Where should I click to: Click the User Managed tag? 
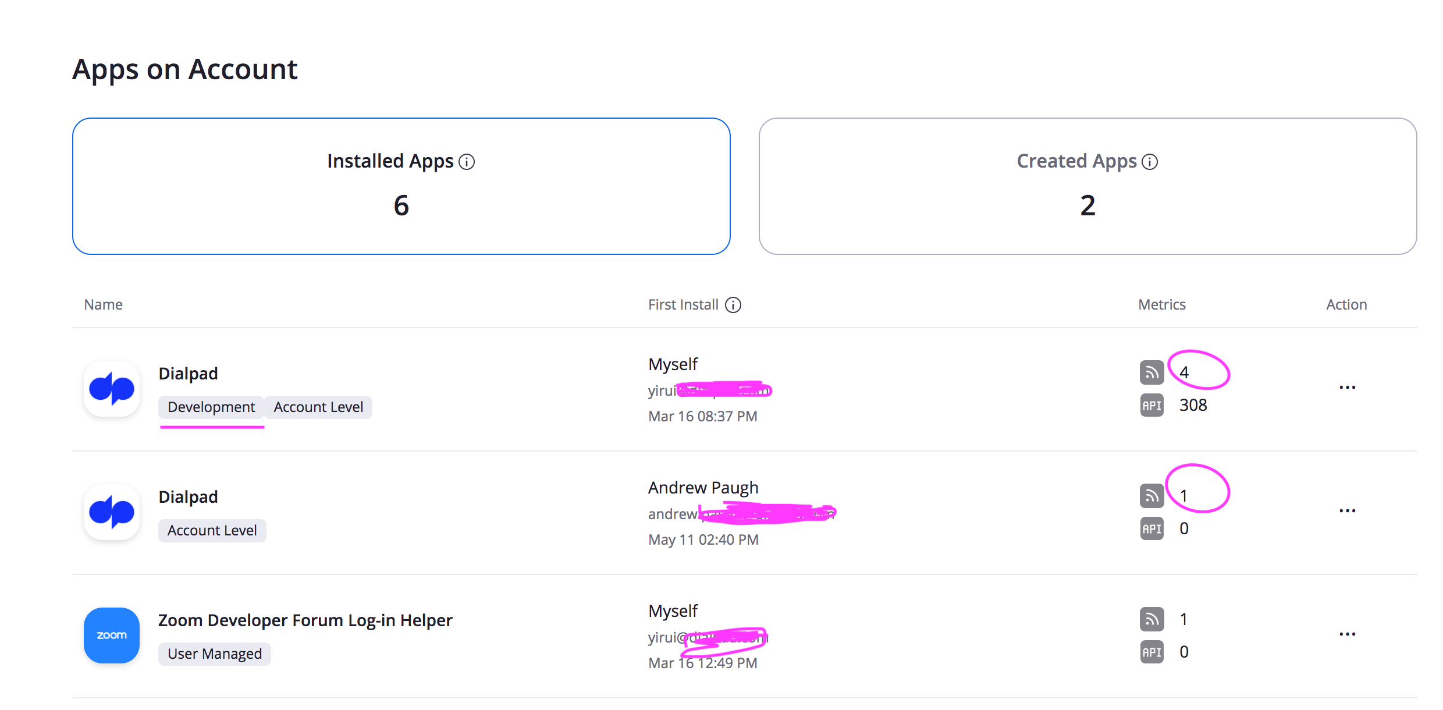[x=215, y=654]
